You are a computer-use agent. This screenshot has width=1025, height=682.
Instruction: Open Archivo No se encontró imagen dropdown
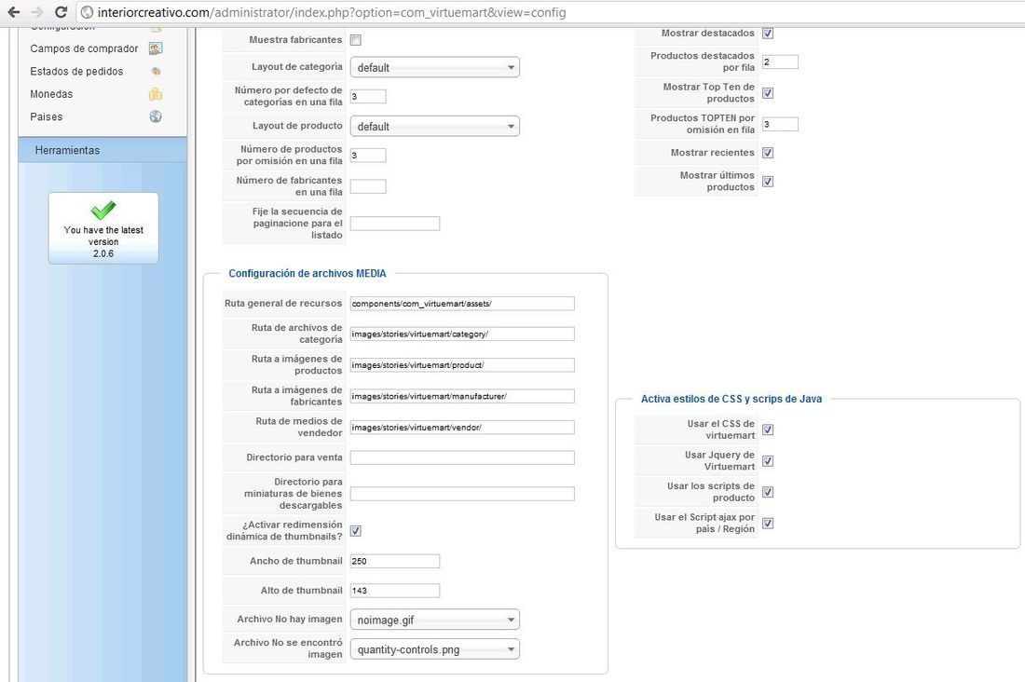point(435,649)
